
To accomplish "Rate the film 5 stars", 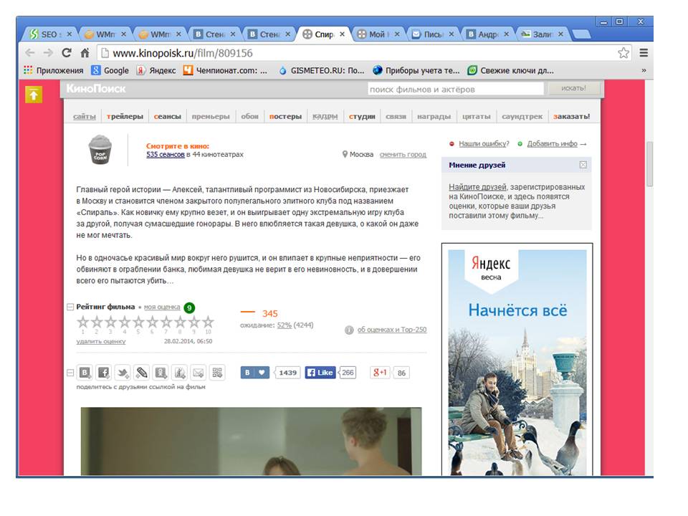I will point(138,322).
